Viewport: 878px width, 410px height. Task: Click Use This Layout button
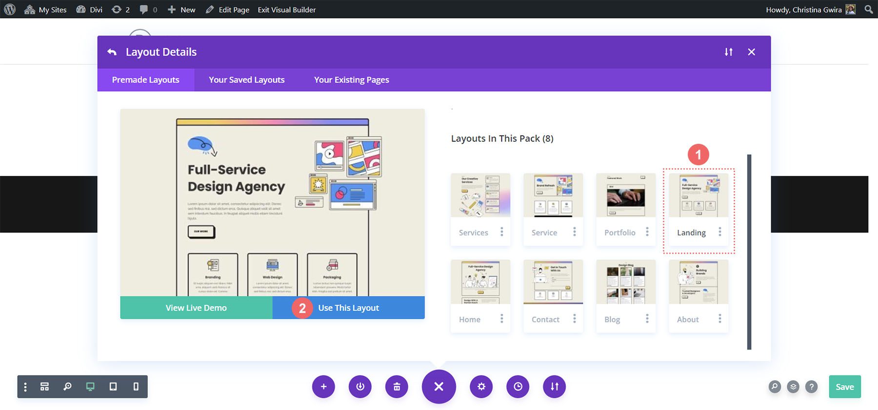(x=348, y=308)
